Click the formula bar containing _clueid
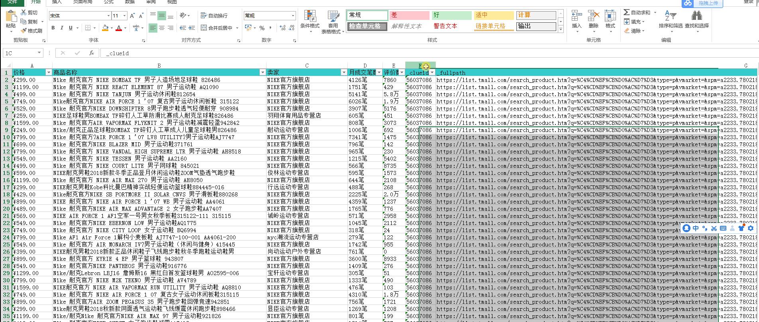759x322 pixels. coord(430,53)
